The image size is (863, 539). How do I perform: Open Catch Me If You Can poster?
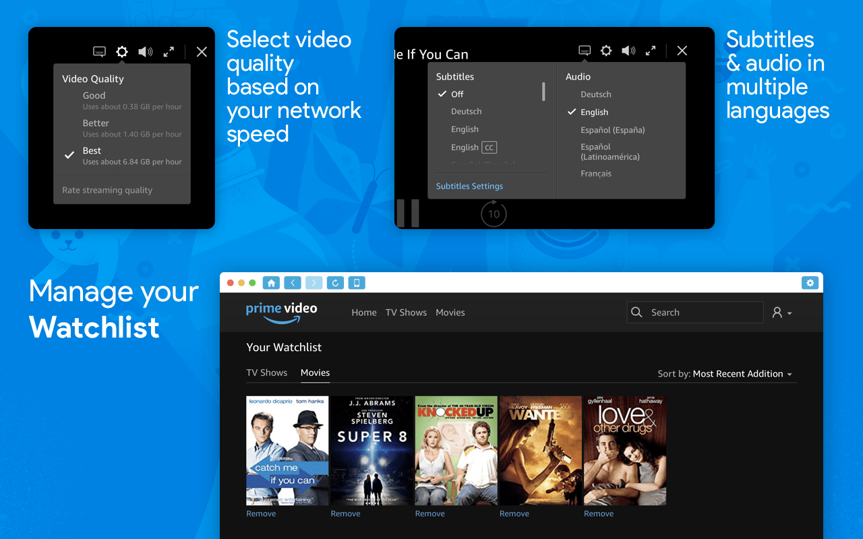click(x=287, y=451)
